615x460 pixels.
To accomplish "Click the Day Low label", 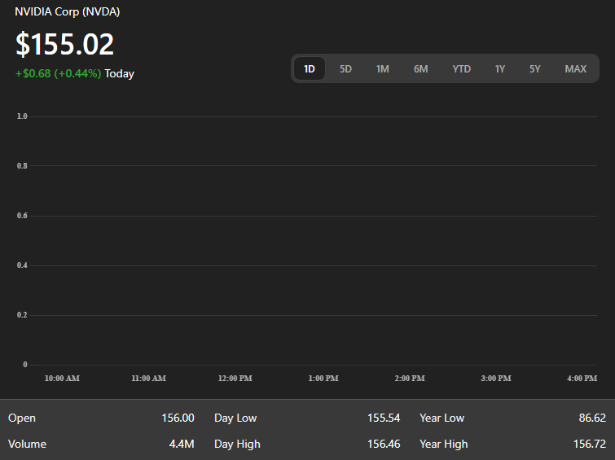I will pos(235,418).
